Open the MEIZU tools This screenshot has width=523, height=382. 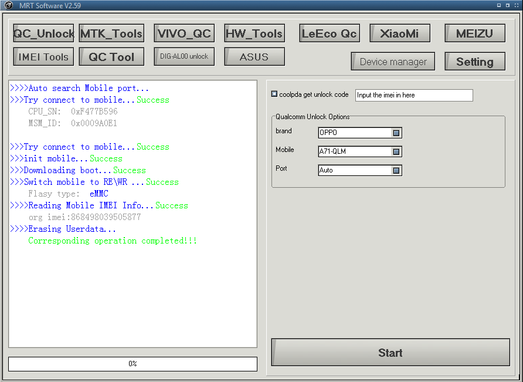click(x=475, y=33)
